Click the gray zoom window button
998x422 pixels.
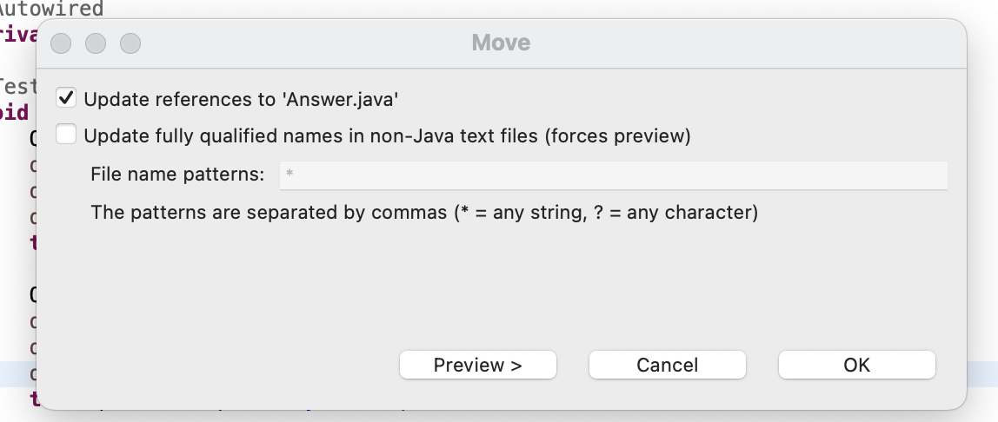[x=130, y=43]
